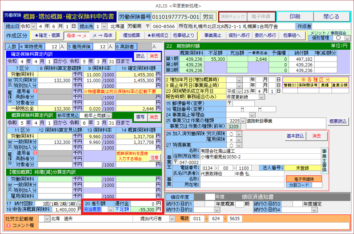The width and height of the screenshot is (354, 234).
Task: Click the コメント欄 input field
Action: [194, 225]
